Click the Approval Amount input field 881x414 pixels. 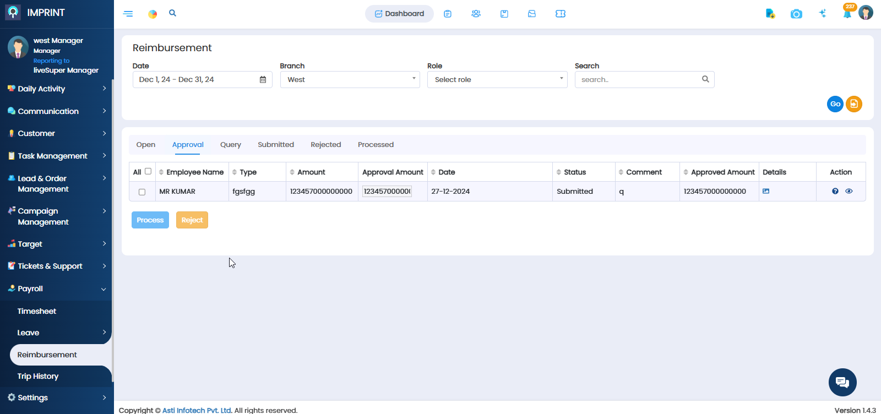pyautogui.click(x=387, y=191)
